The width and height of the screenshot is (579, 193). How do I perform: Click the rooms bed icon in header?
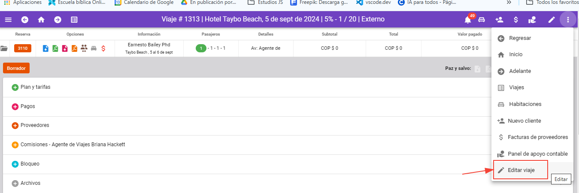[482, 20]
